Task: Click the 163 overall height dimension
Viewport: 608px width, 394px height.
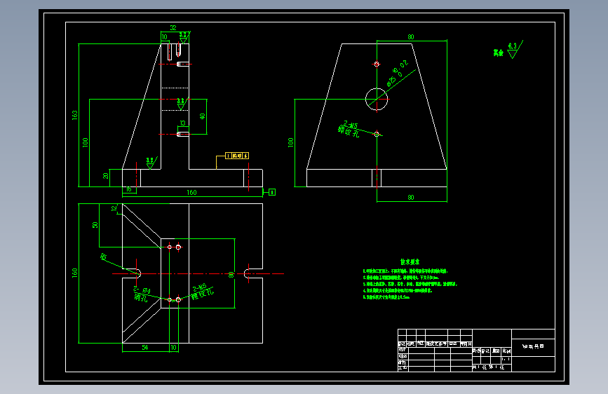Action: click(75, 115)
